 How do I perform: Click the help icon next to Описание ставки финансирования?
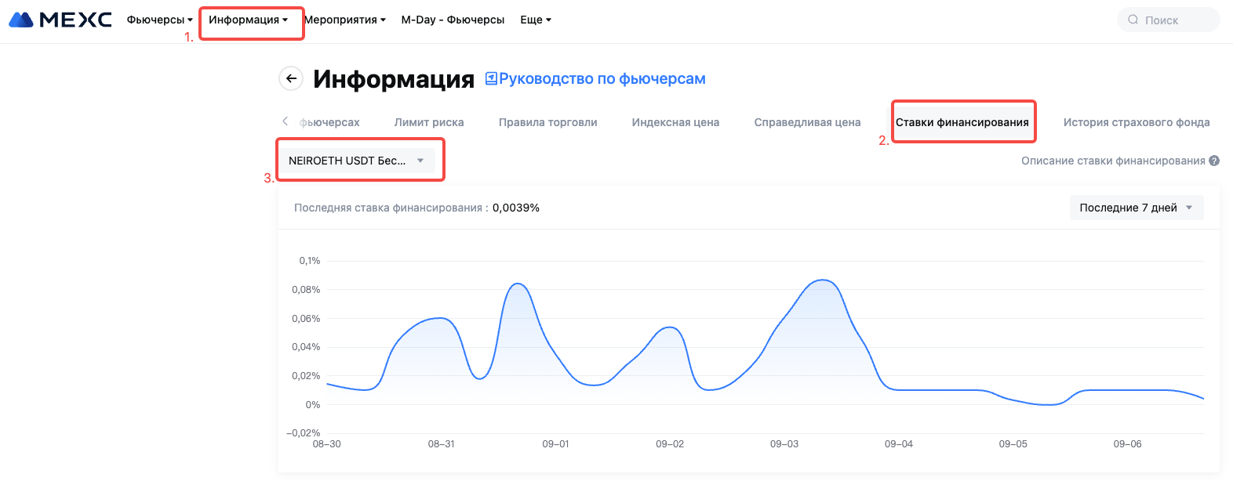coord(1214,161)
